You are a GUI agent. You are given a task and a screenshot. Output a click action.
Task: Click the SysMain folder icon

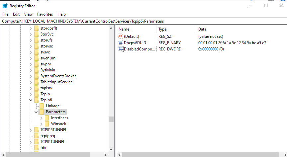click(36, 70)
